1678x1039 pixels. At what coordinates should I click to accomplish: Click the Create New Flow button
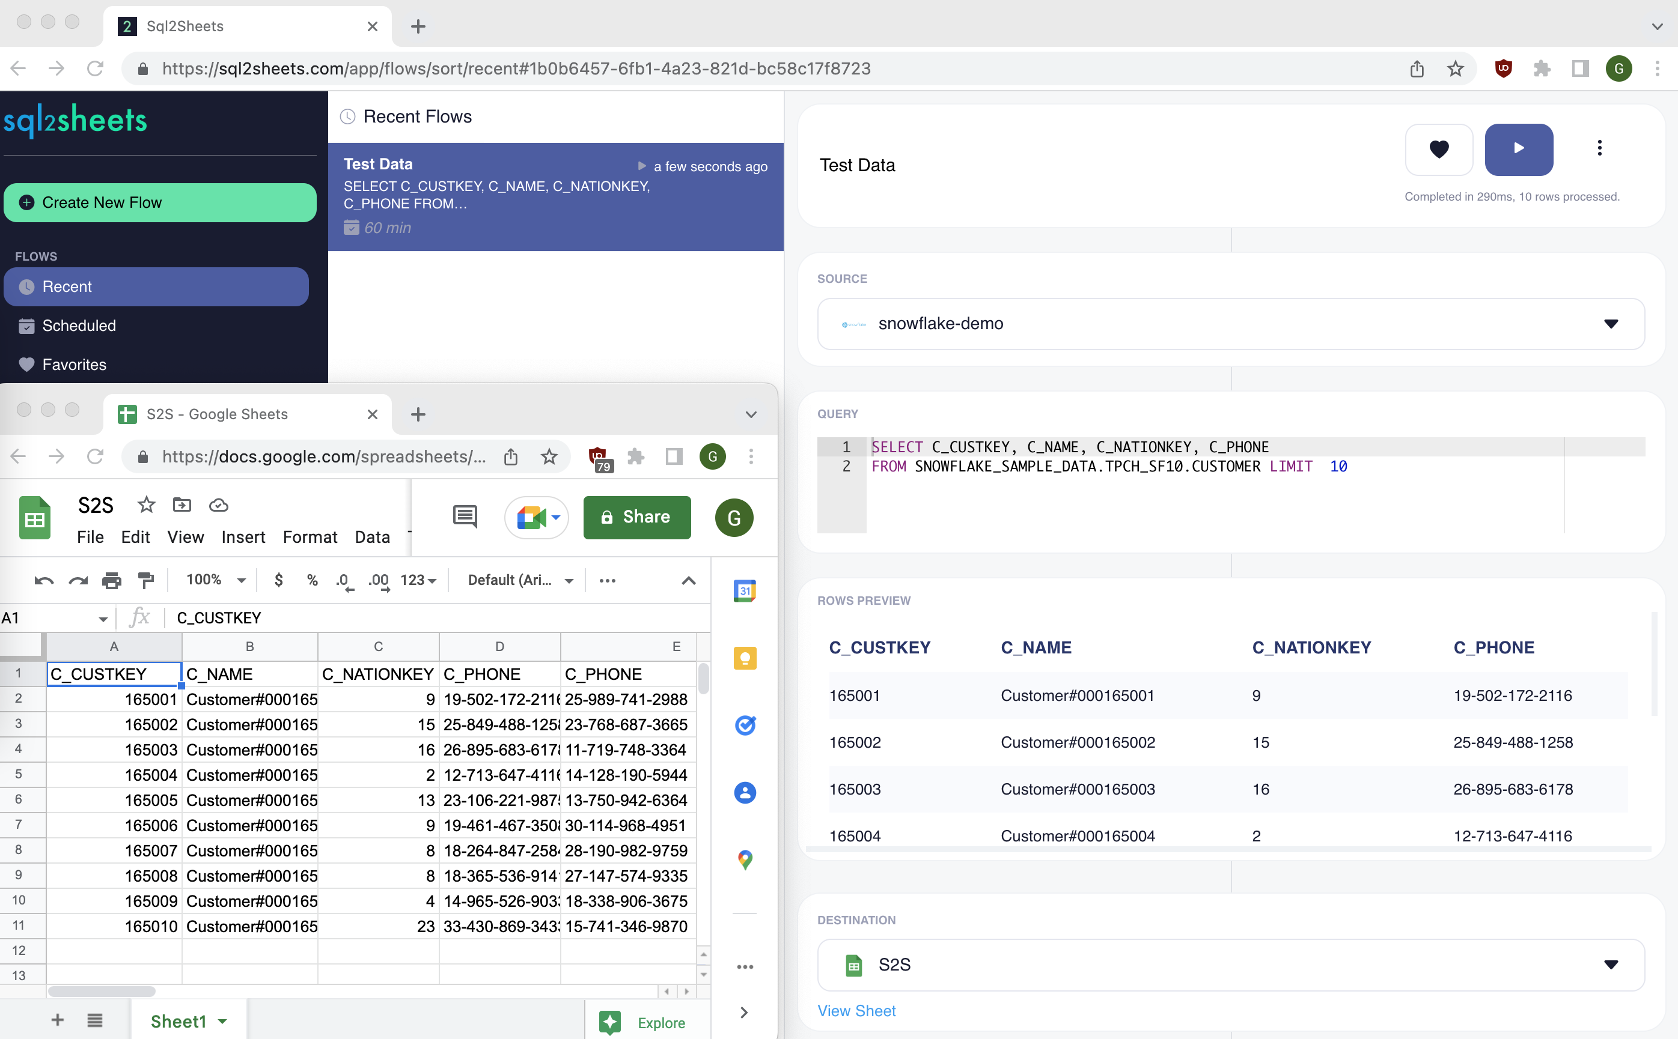pyautogui.click(x=159, y=203)
